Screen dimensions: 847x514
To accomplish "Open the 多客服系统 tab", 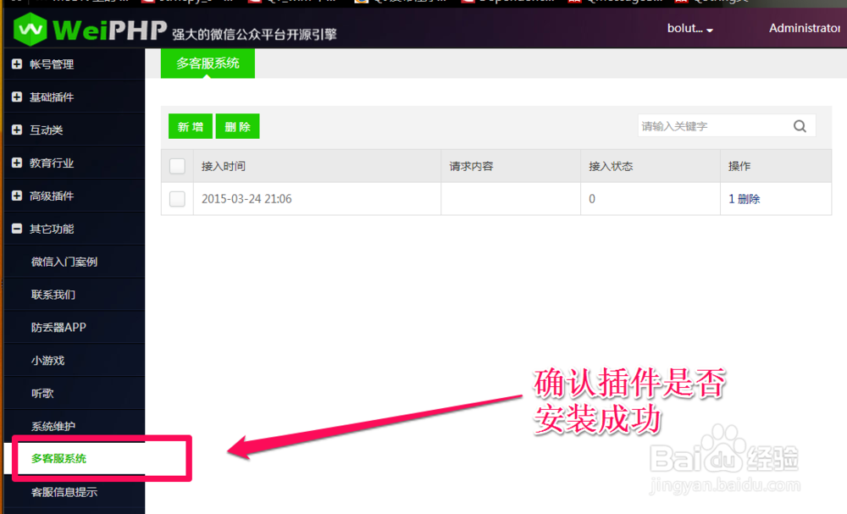I will pyautogui.click(x=208, y=64).
